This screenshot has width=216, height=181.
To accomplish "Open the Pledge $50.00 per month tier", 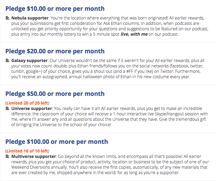I will [55, 93].
